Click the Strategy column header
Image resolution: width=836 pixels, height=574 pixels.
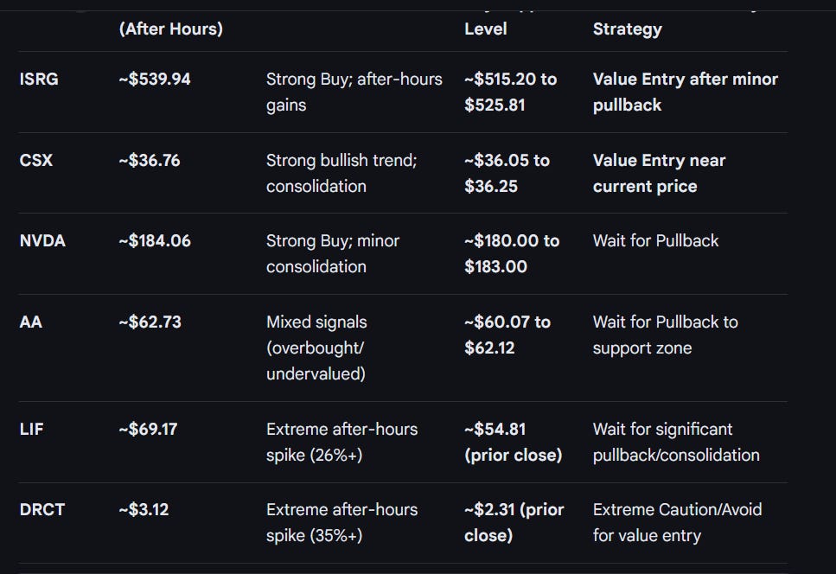(627, 29)
